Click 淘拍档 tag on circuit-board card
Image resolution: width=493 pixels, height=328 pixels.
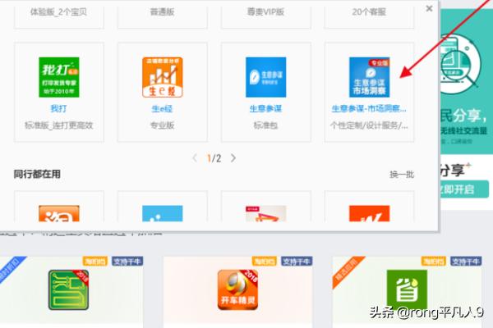(95, 261)
